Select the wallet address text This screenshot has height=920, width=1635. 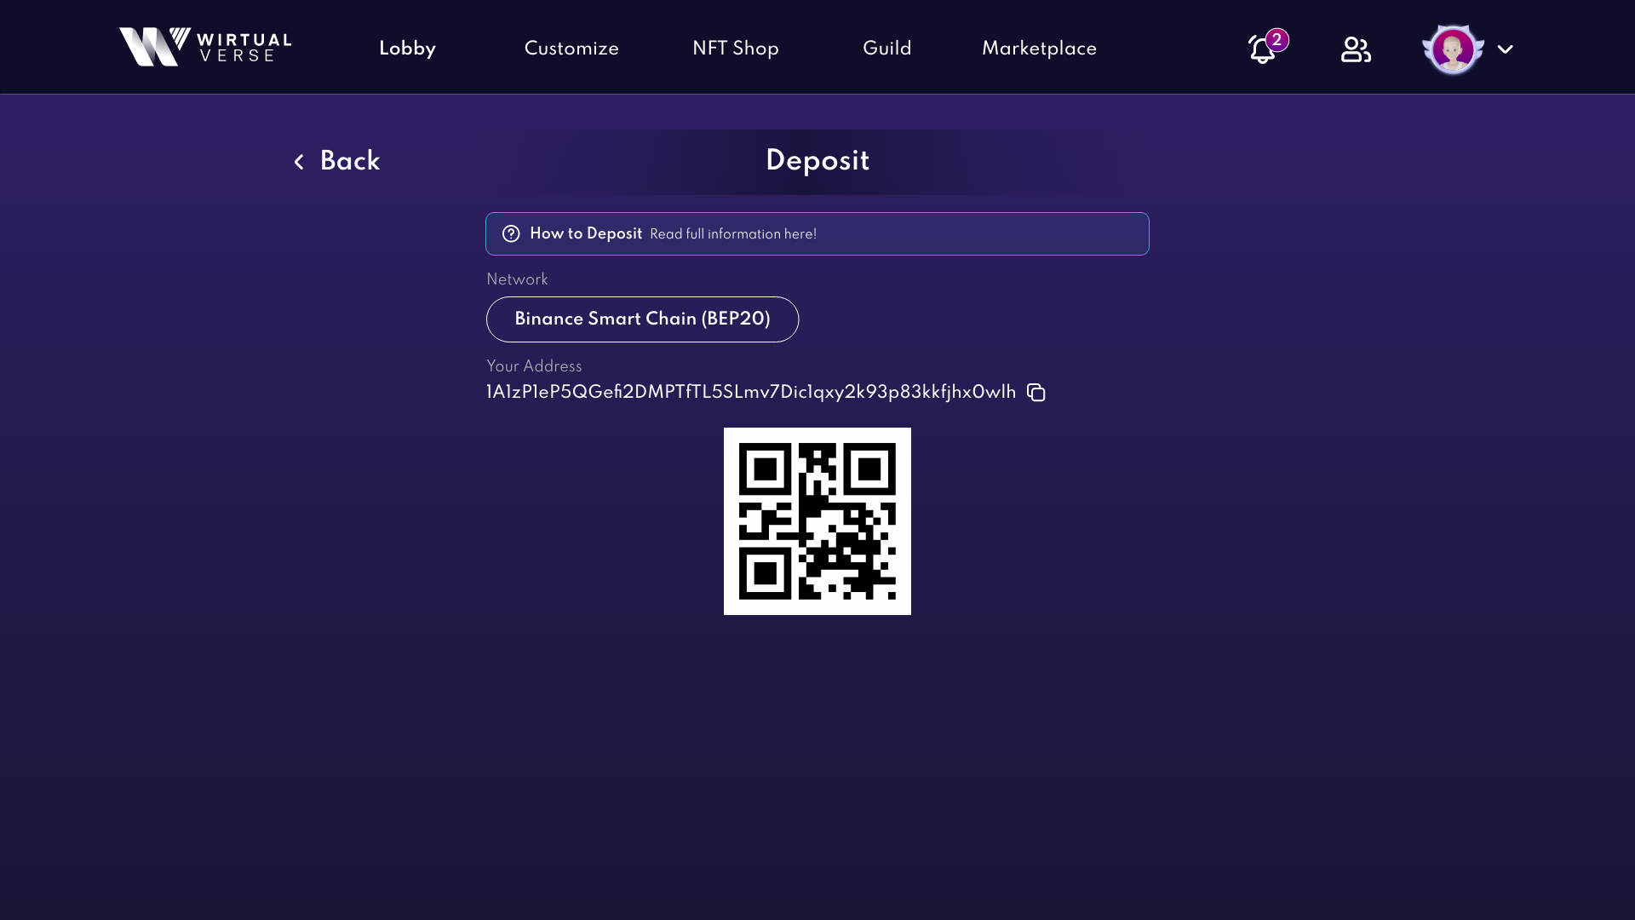click(x=751, y=393)
